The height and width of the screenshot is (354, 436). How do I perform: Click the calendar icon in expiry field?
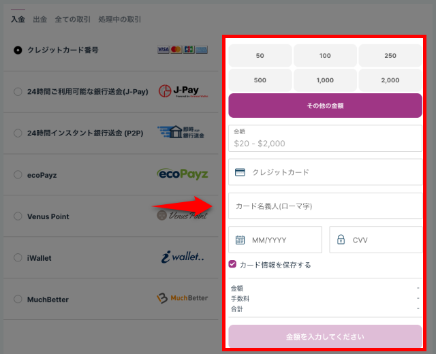(x=240, y=240)
